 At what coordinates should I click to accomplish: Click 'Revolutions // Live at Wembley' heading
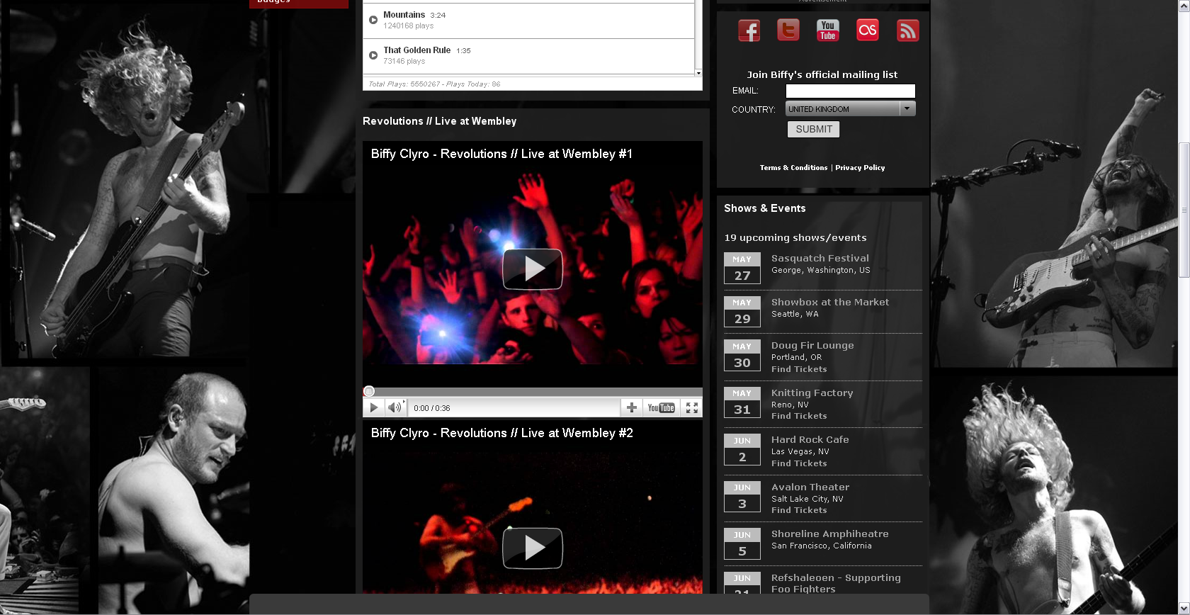tap(440, 121)
